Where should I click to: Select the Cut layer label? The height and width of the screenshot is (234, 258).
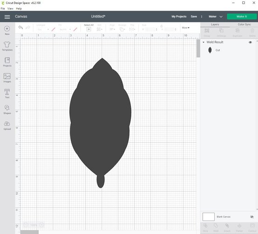pyautogui.click(x=217, y=50)
